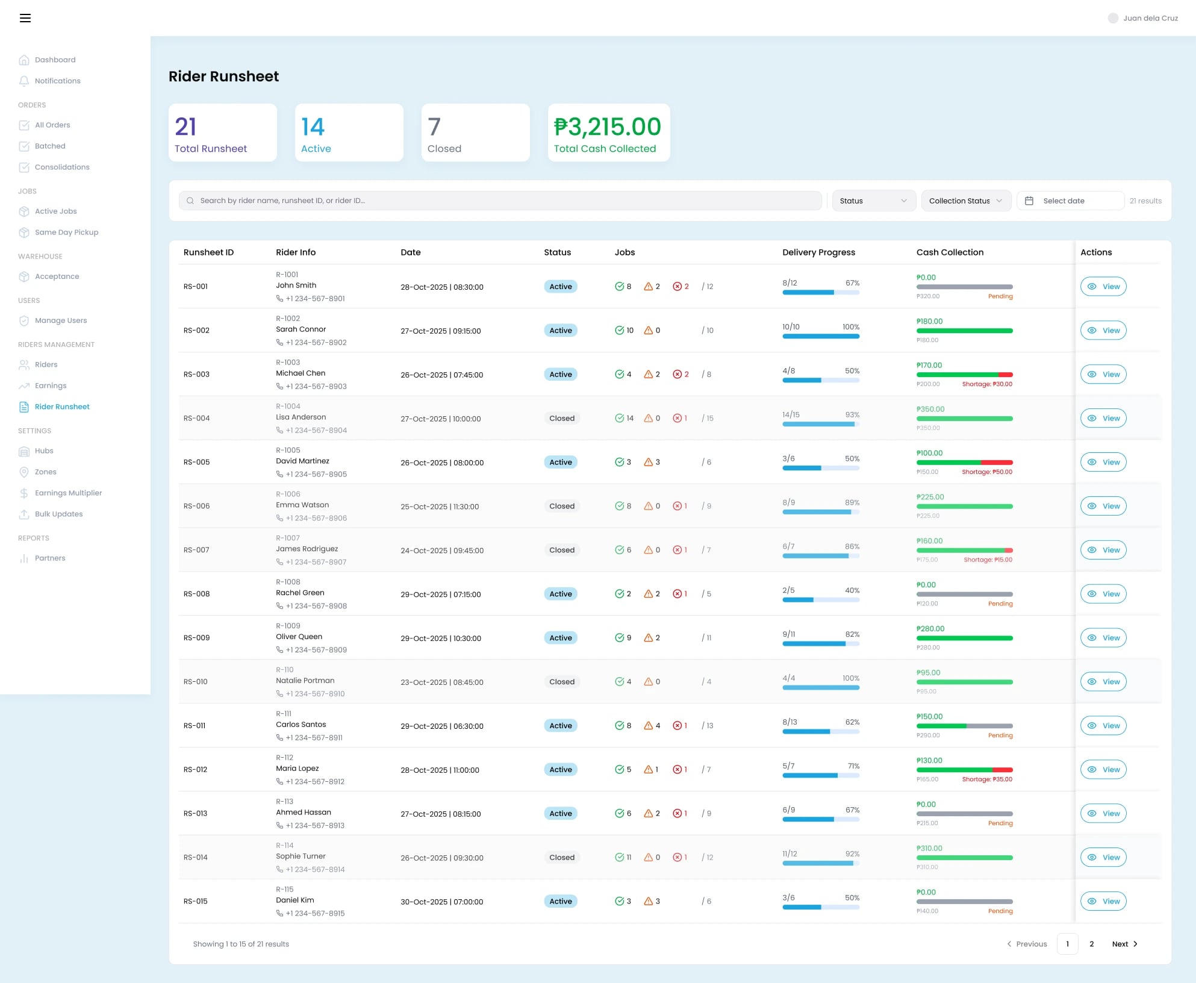Click the Active status badge for RS-005
Screen dimensions: 1196x983
pyautogui.click(x=561, y=462)
